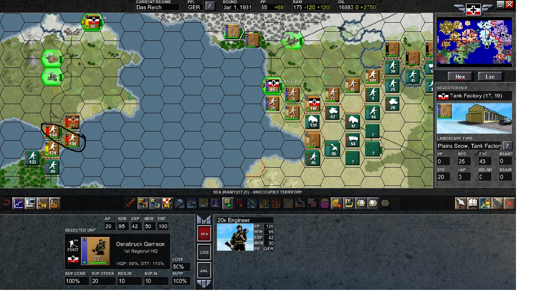Click the green-plus new unit icon
Viewport: 543px width, 305px height.
228,204
